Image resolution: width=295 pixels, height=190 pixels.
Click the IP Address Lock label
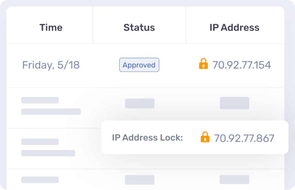coord(147,138)
